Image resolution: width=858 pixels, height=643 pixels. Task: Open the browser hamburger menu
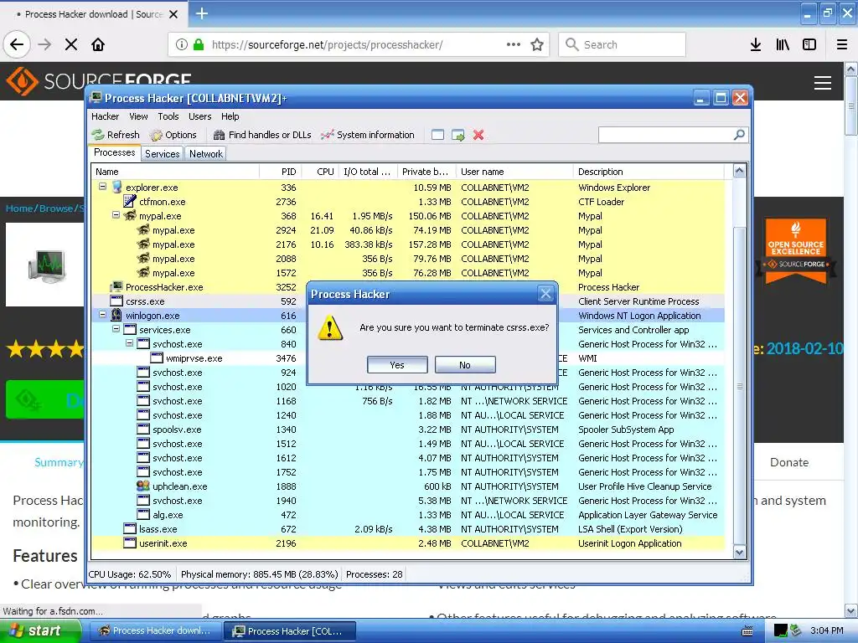[842, 44]
